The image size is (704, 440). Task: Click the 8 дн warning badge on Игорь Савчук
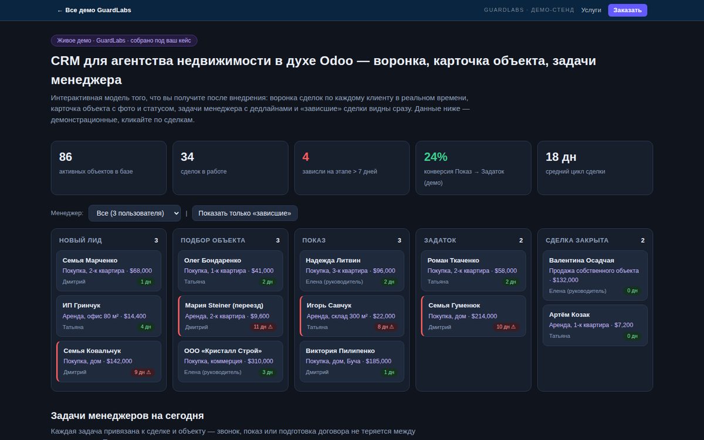pos(385,327)
